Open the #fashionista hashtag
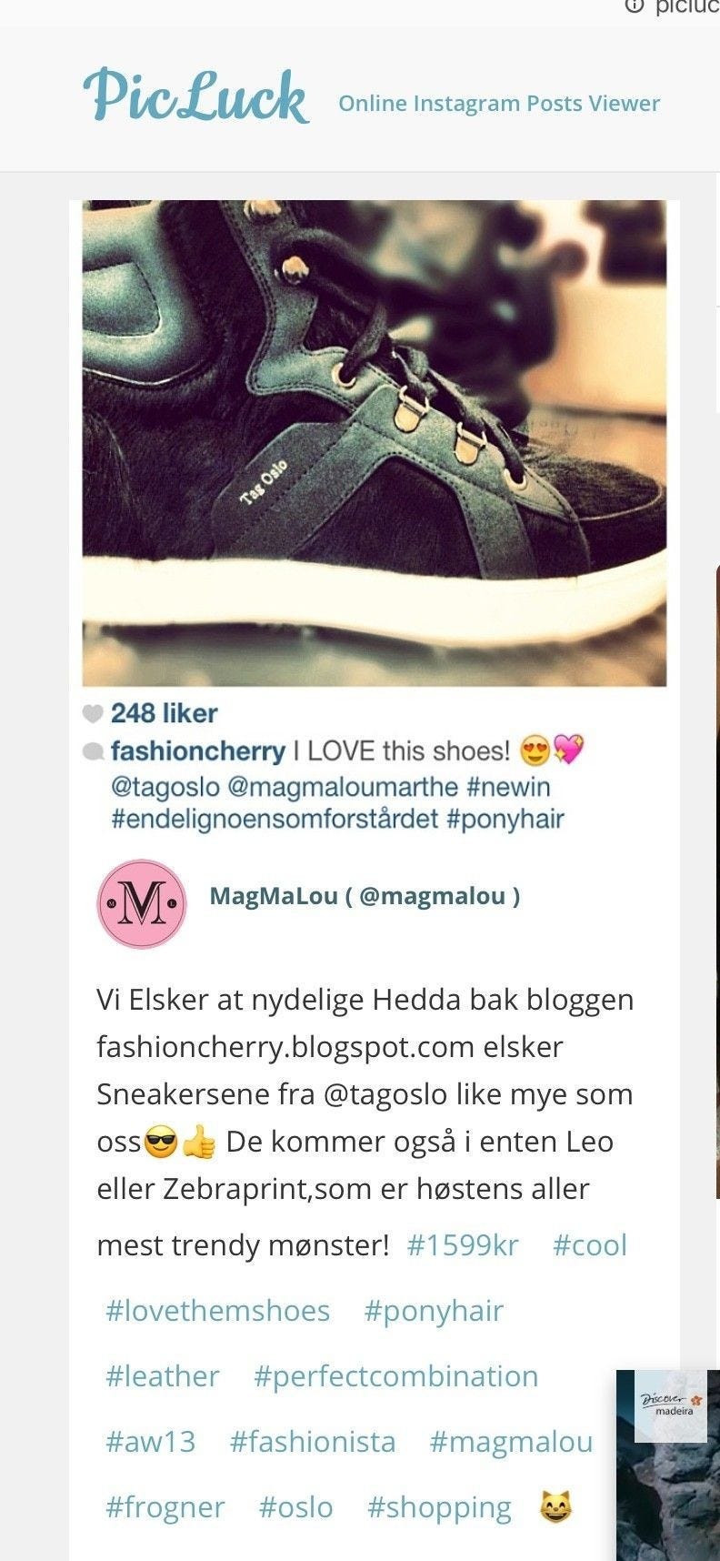The height and width of the screenshot is (1561, 720). click(313, 1441)
